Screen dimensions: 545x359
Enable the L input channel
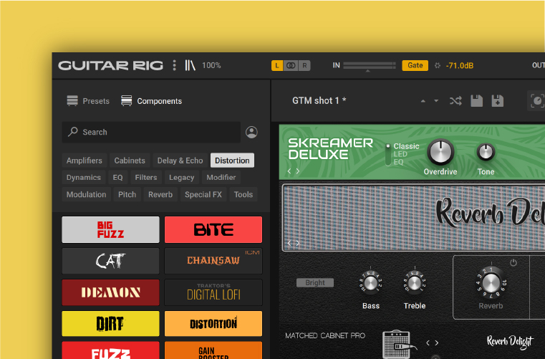277,65
